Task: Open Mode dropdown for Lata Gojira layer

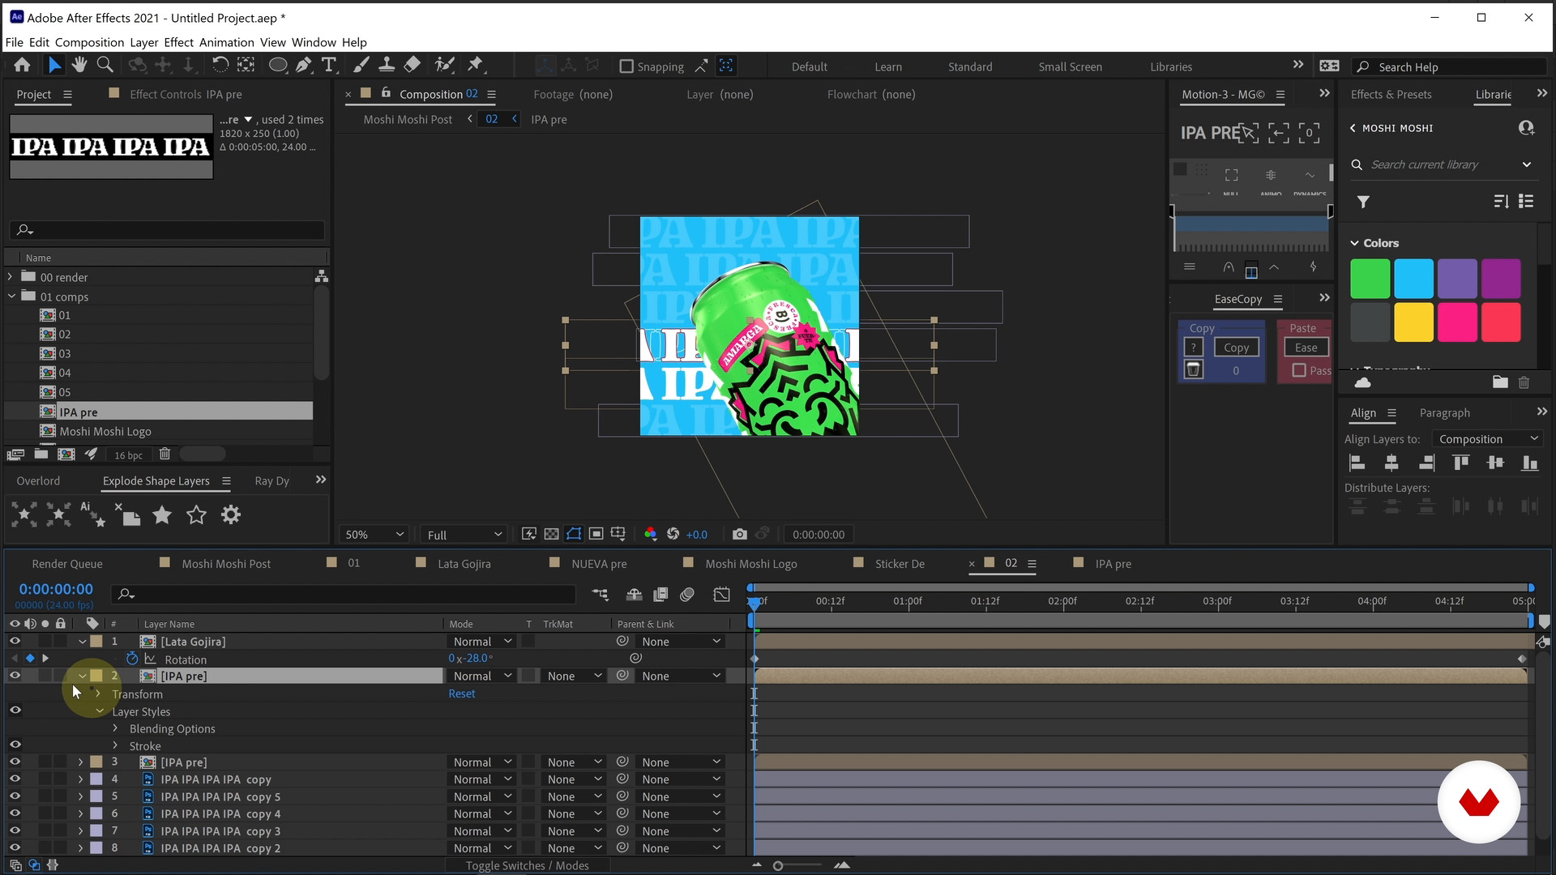Action: (482, 641)
